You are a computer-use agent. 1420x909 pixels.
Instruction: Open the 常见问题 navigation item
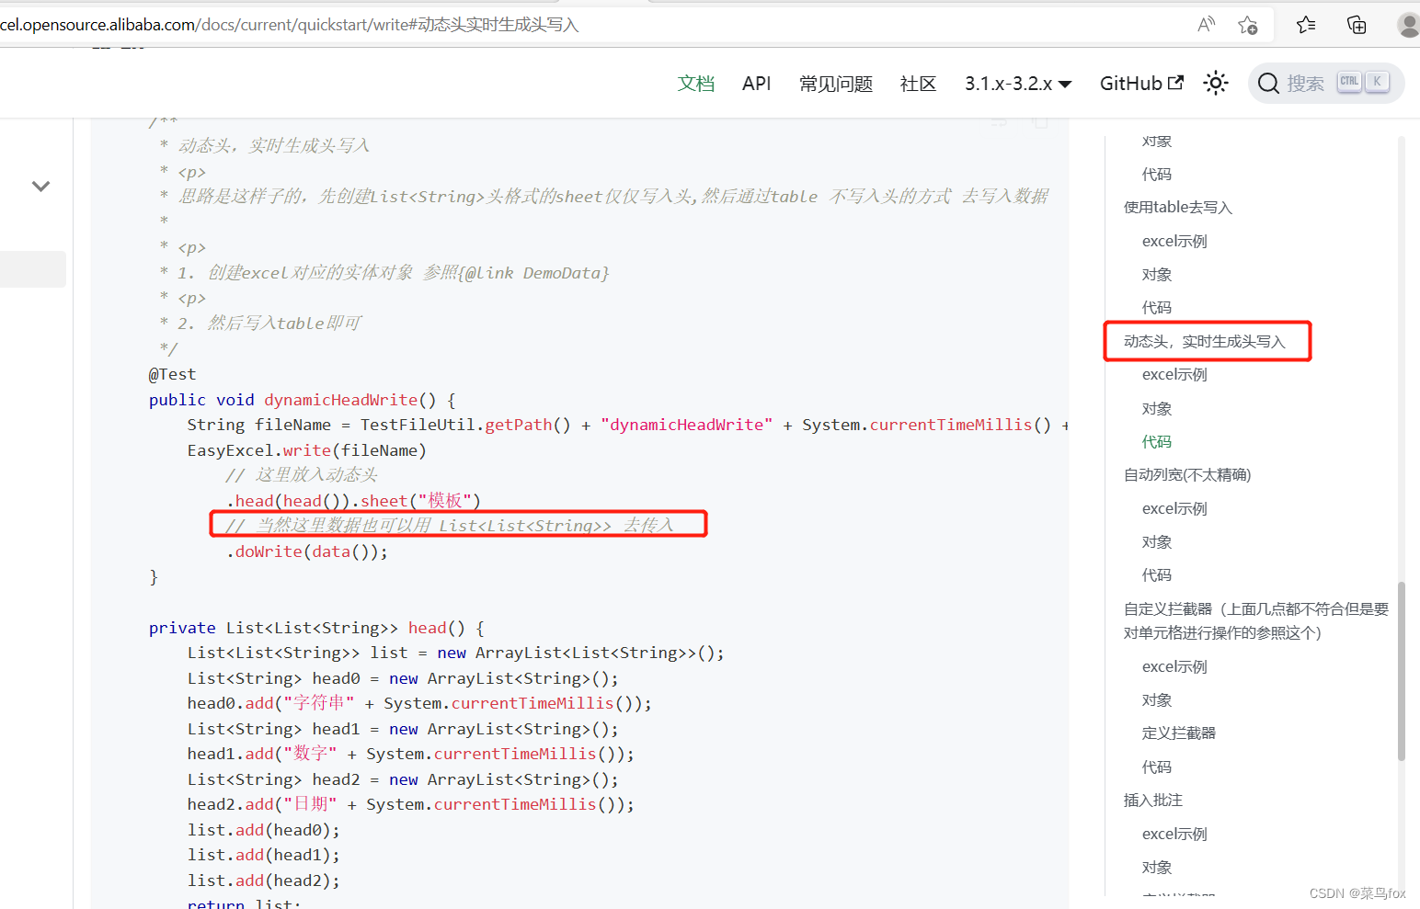tap(835, 84)
